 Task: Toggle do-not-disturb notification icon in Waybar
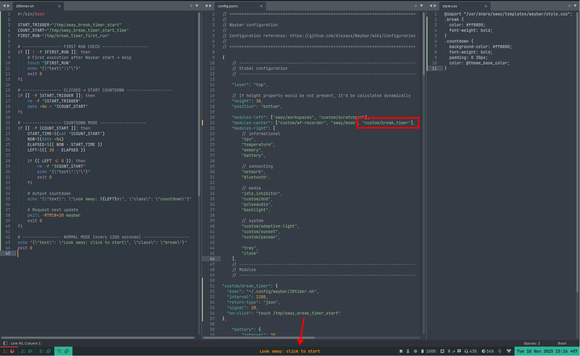[459, 351]
